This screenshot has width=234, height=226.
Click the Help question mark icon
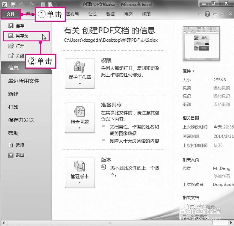[207, 14]
